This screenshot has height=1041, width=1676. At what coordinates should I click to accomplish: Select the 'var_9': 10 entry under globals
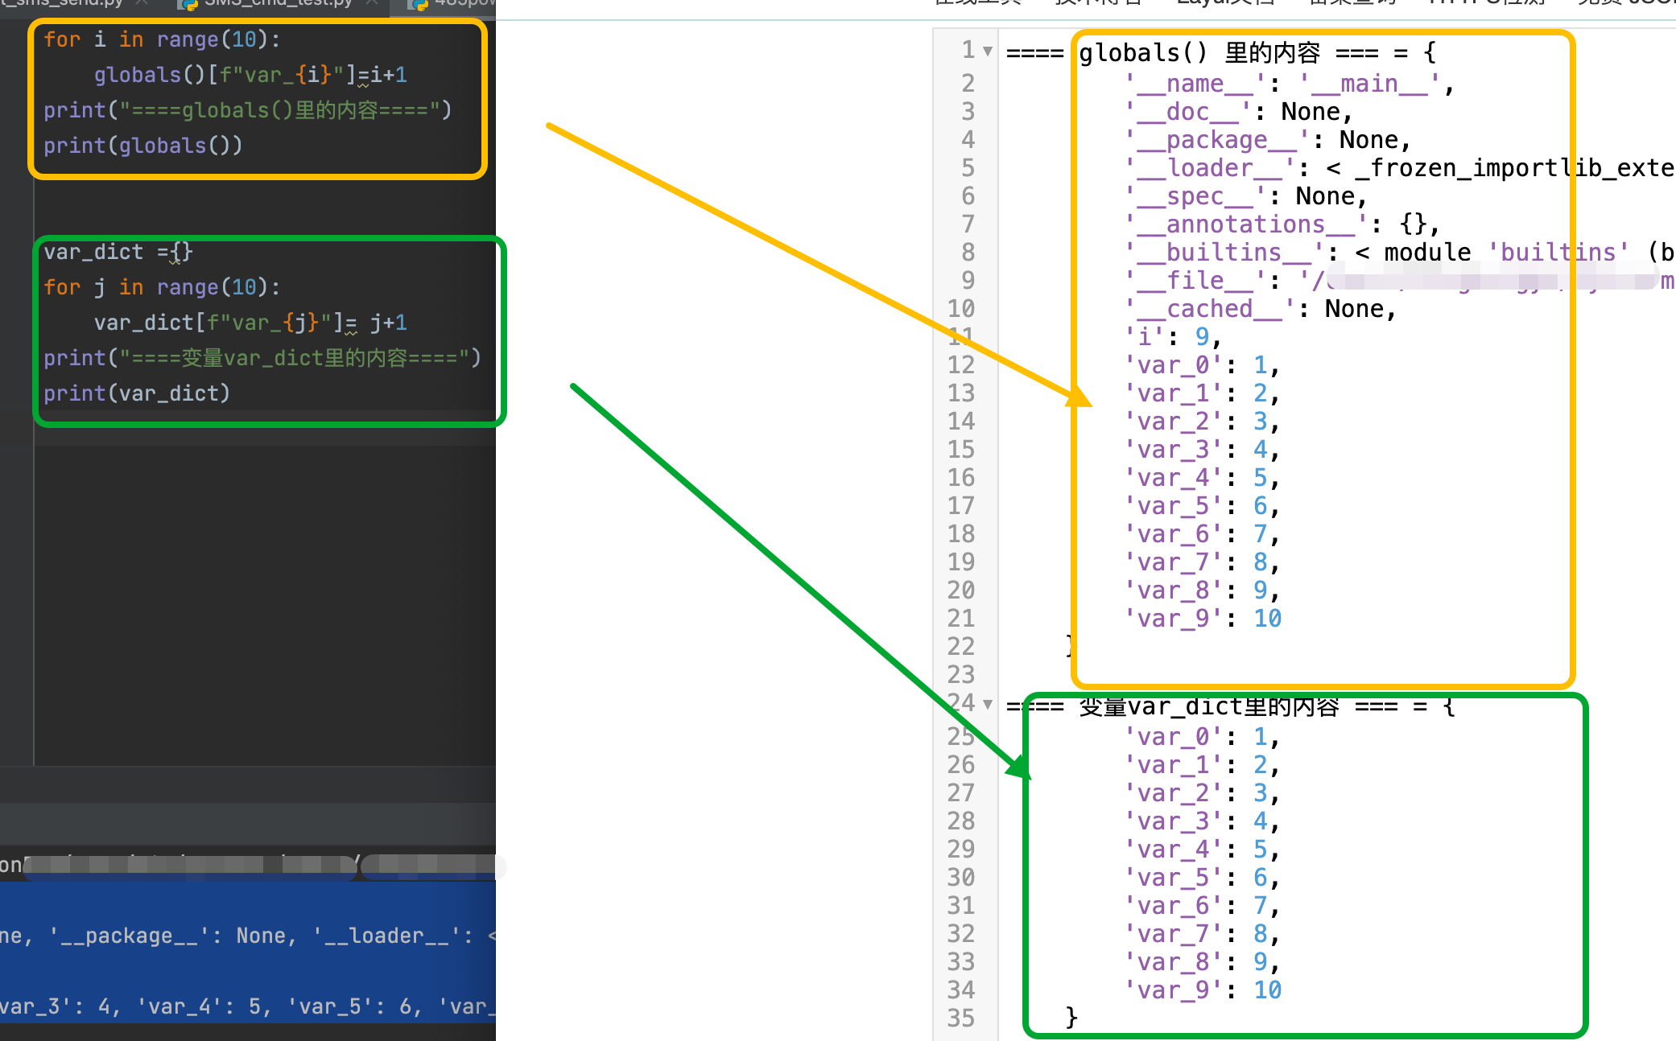pyautogui.click(x=1203, y=619)
